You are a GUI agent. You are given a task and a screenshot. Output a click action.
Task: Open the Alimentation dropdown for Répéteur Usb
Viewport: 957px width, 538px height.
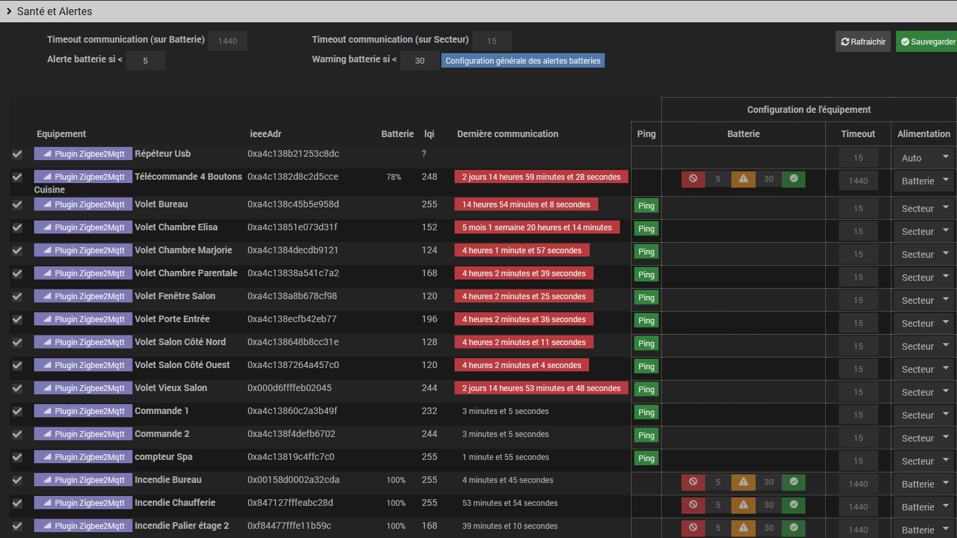click(x=924, y=158)
